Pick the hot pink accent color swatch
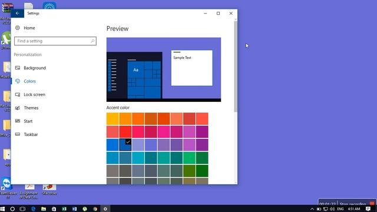The image size is (377, 212). [x=164, y=132]
